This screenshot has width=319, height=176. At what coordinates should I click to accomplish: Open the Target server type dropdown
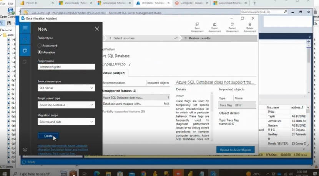click(66, 105)
